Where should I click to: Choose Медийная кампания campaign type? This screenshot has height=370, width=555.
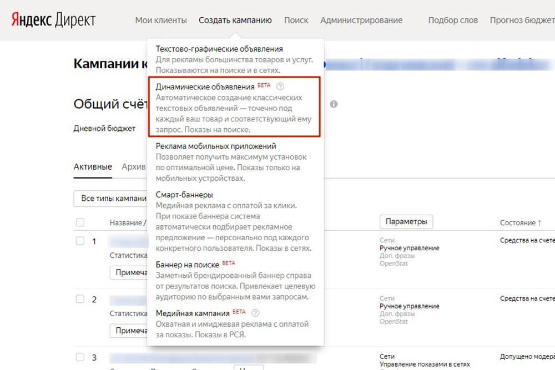pos(193,313)
